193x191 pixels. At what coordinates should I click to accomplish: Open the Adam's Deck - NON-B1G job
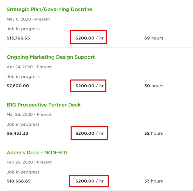[x=37, y=152]
